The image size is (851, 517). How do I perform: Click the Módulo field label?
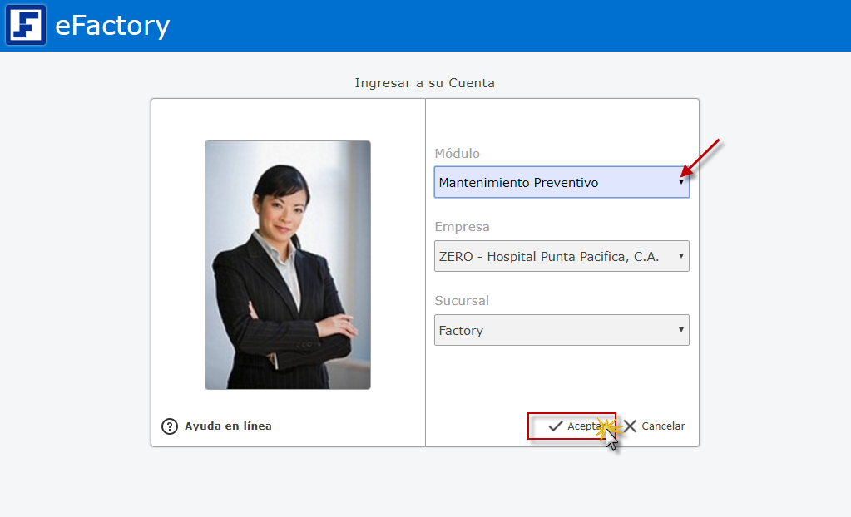pyautogui.click(x=457, y=154)
